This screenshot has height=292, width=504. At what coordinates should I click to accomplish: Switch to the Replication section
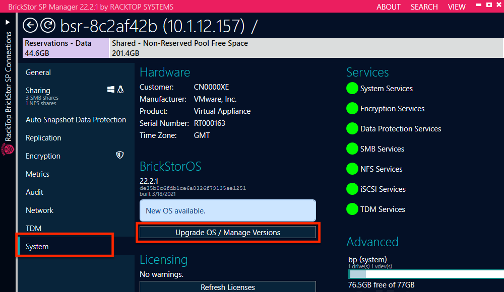(43, 138)
